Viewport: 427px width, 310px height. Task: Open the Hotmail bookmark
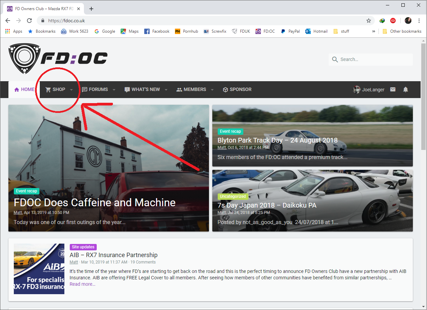pyautogui.click(x=316, y=31)
